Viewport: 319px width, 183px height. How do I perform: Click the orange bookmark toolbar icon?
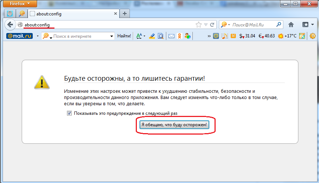pos(233,36)
